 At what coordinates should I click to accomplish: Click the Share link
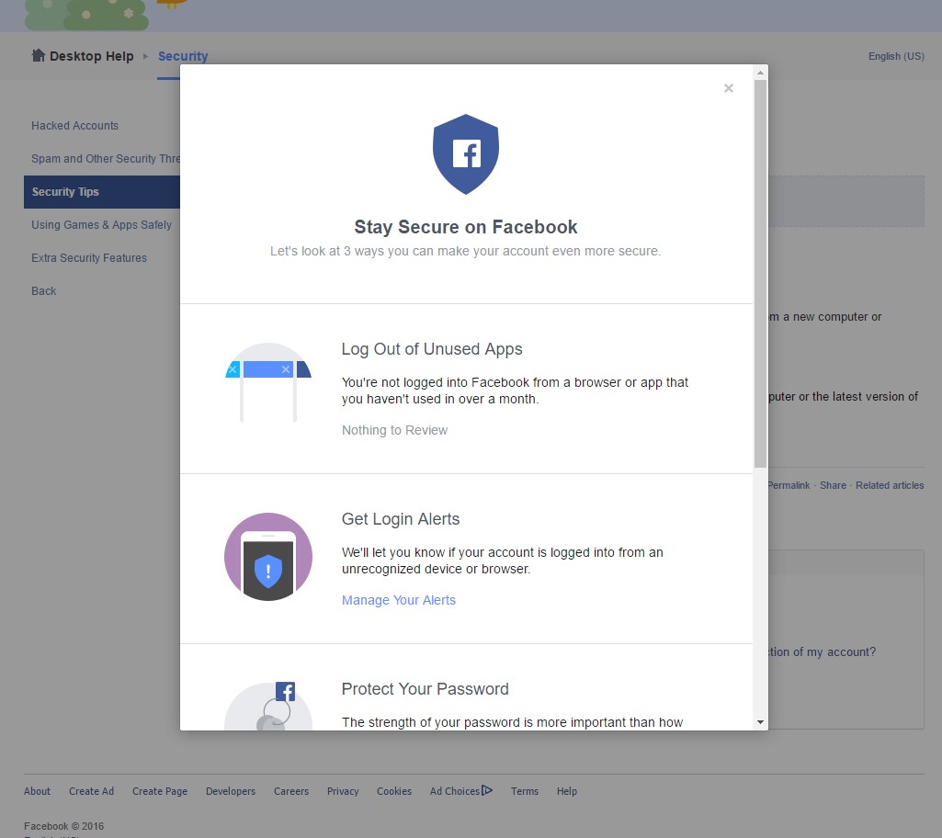833,485
